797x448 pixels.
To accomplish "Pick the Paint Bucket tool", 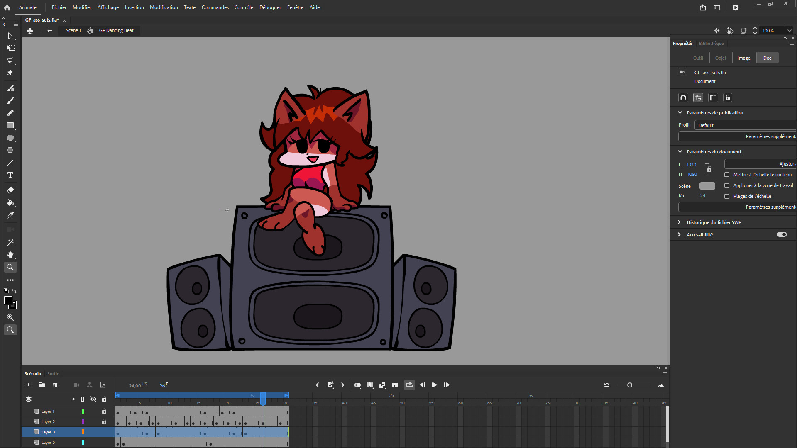I will pos(10,203).
